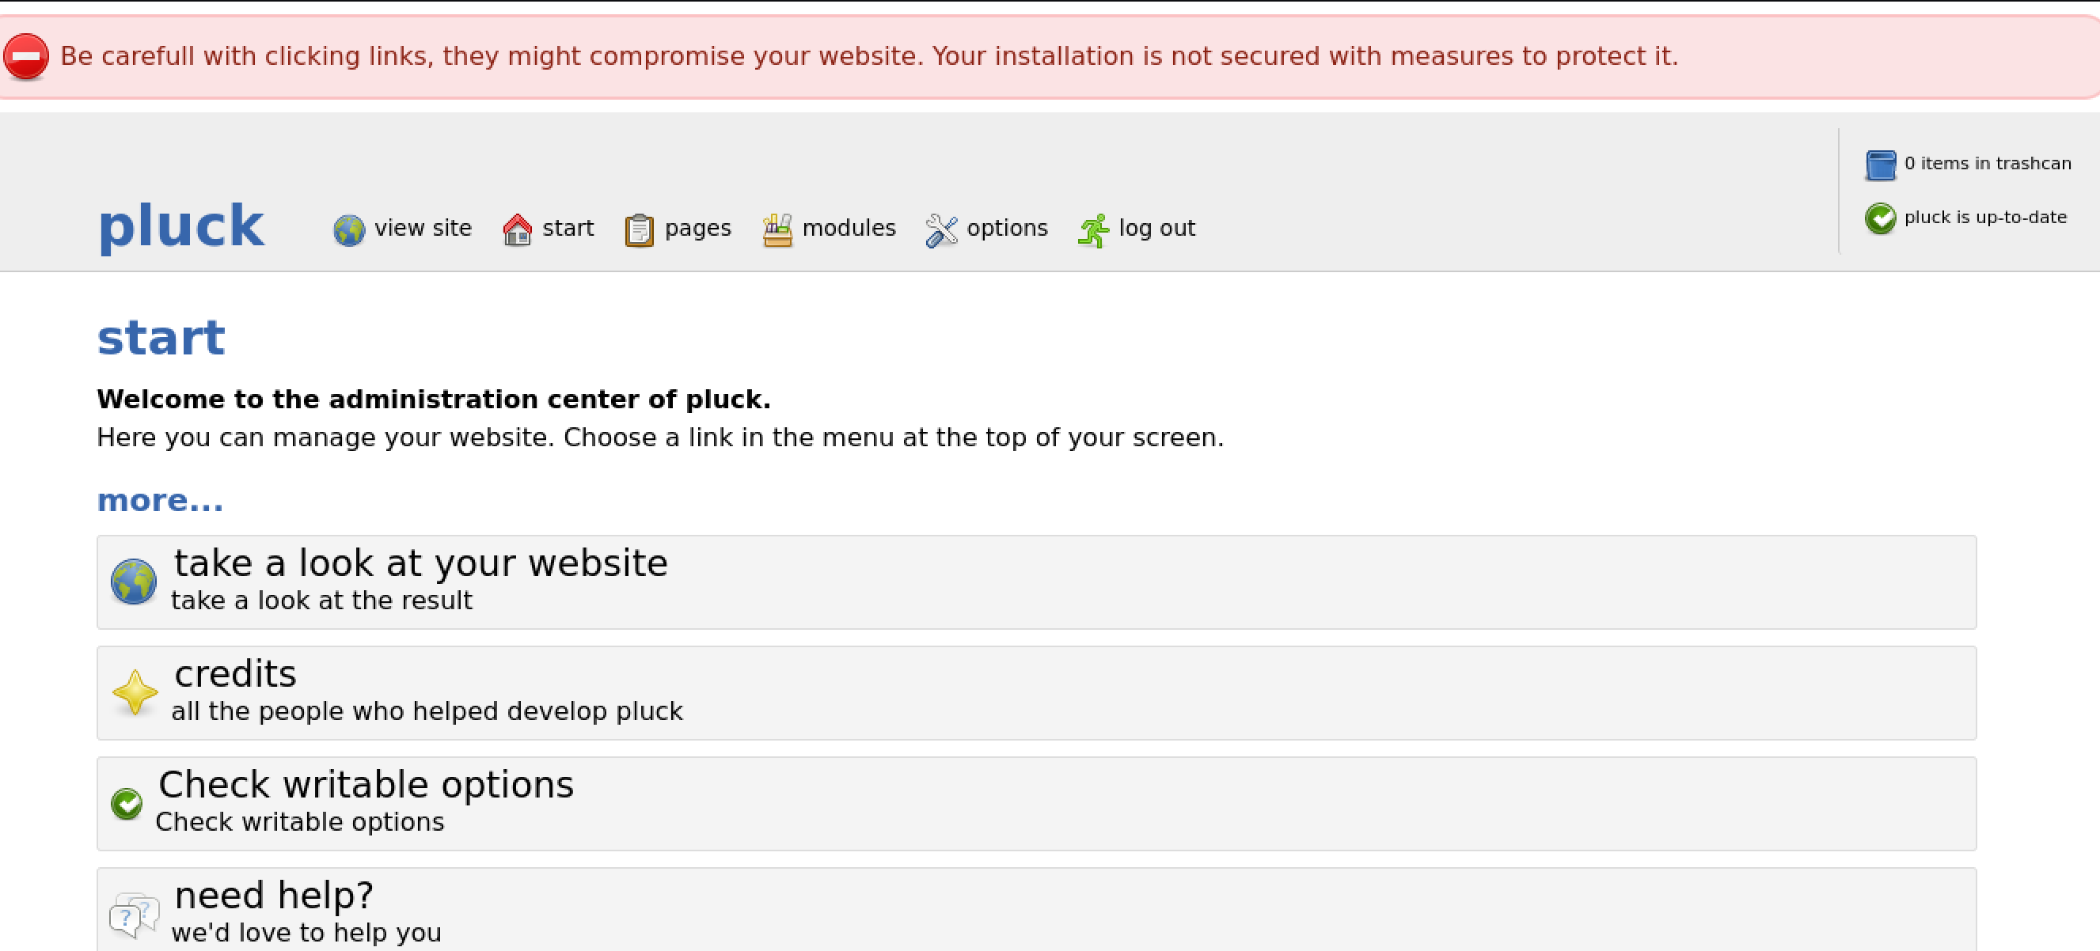
Task: Click the clipboard pages icon
Action: click(639, 229)
